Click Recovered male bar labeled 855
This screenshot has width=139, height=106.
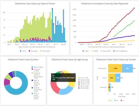coord(127,68)
